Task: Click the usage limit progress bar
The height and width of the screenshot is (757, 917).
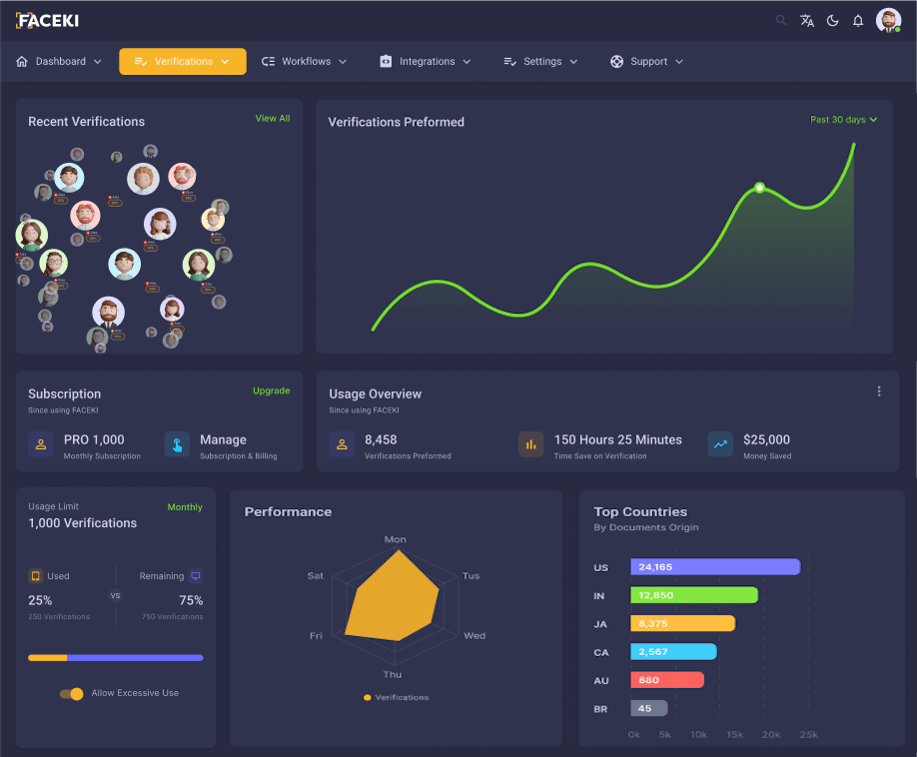Action: coord(116,658)
